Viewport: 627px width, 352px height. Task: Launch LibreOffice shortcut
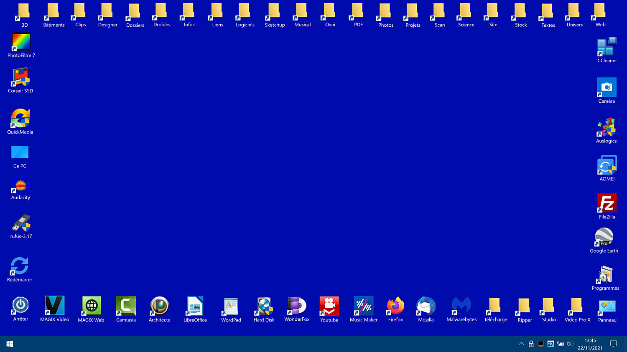click(x=195, y=306)
